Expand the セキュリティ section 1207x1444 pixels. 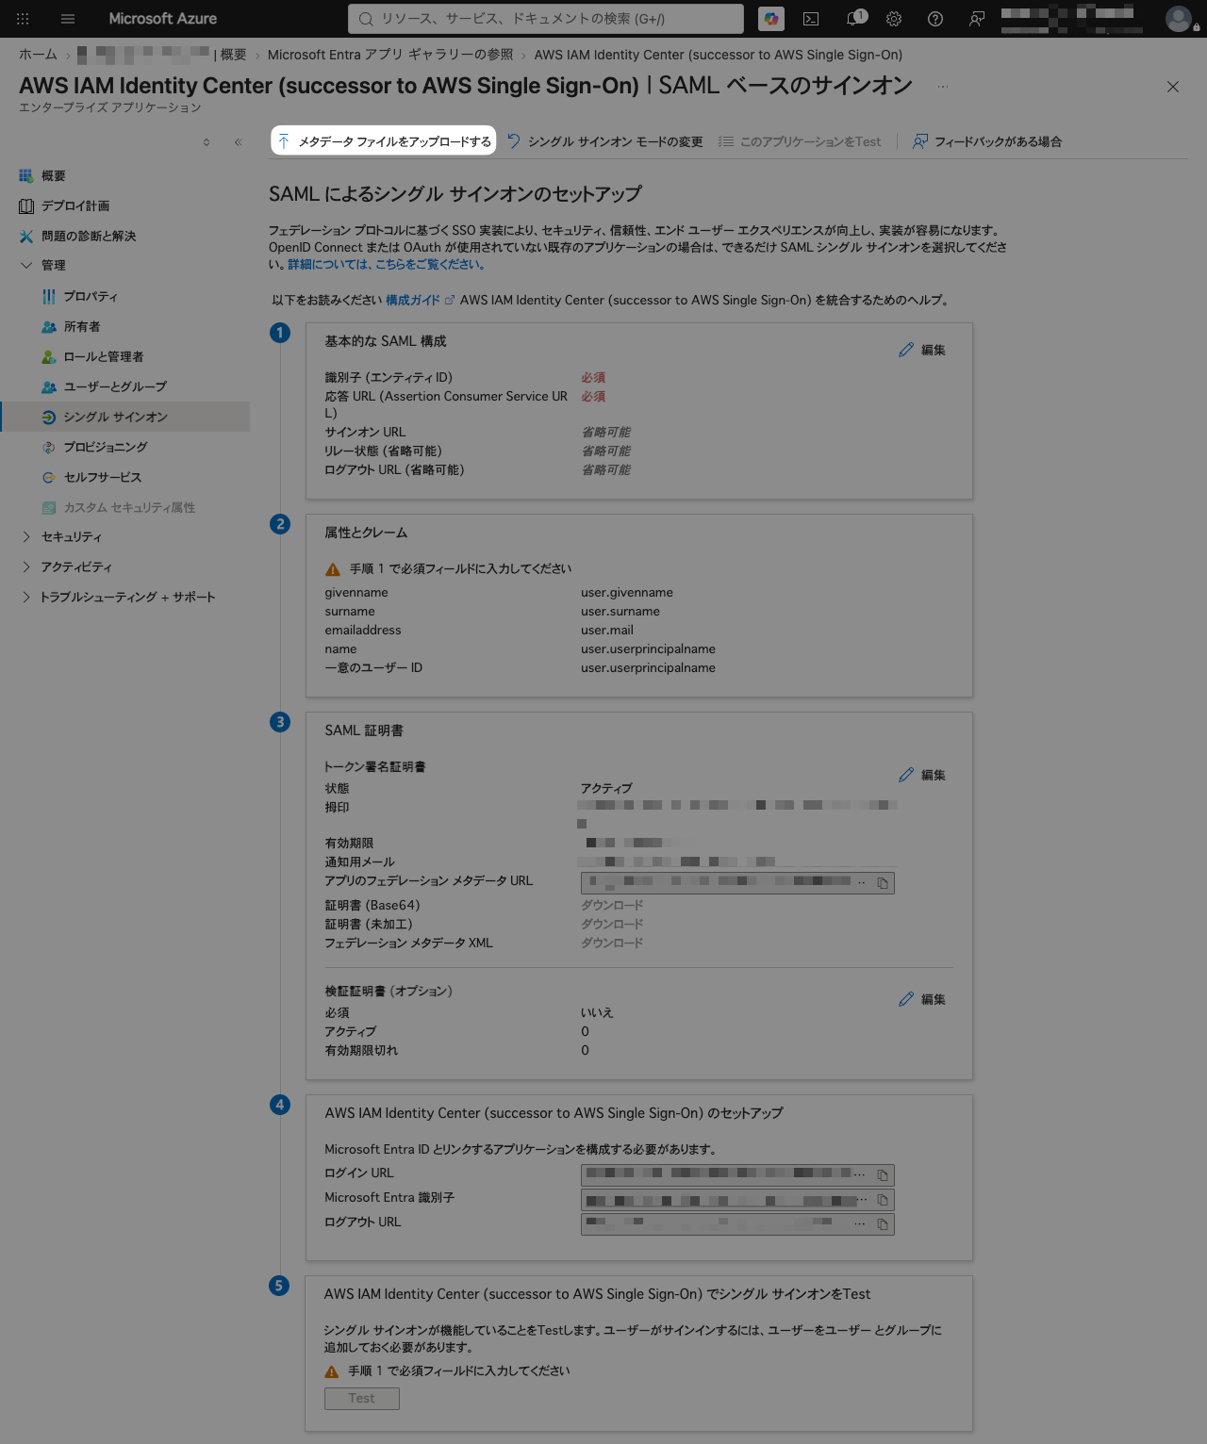point(26,537)
